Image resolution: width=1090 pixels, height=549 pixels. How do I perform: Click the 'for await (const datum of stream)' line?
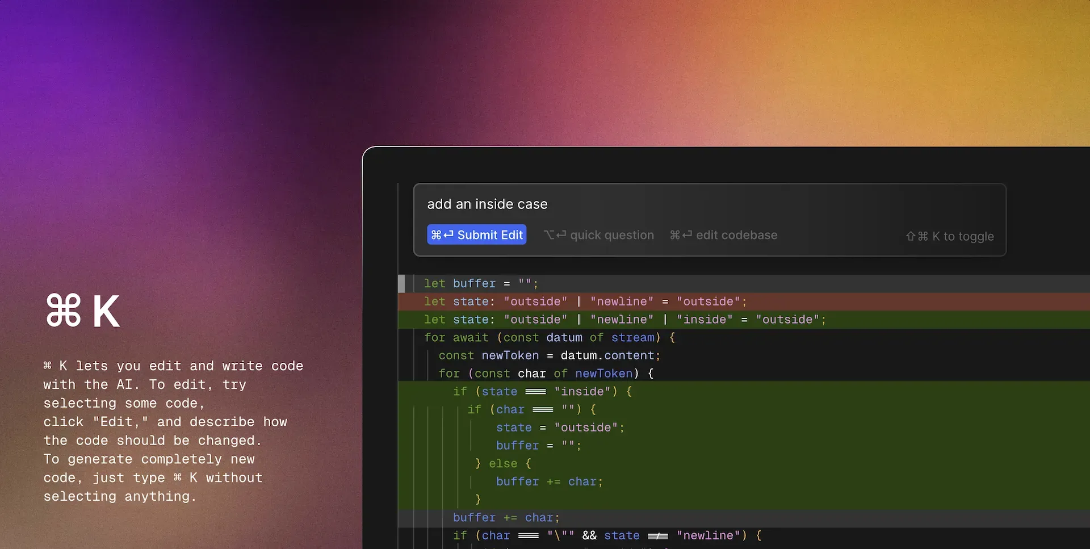click(x=550, y=338)
